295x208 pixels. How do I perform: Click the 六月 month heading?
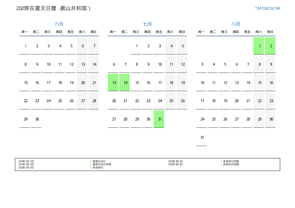click(59, 24)
